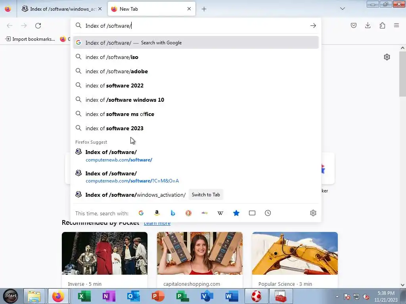Open computernewb.com/software/?C=M&O=A suggestion
The height and width of the screenshot is (304, 406).
click(x=196, y=177)
